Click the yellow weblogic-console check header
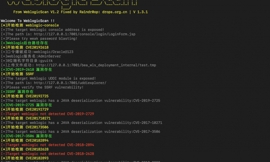Screen dimensions: 270x162 tap(30, 25)
